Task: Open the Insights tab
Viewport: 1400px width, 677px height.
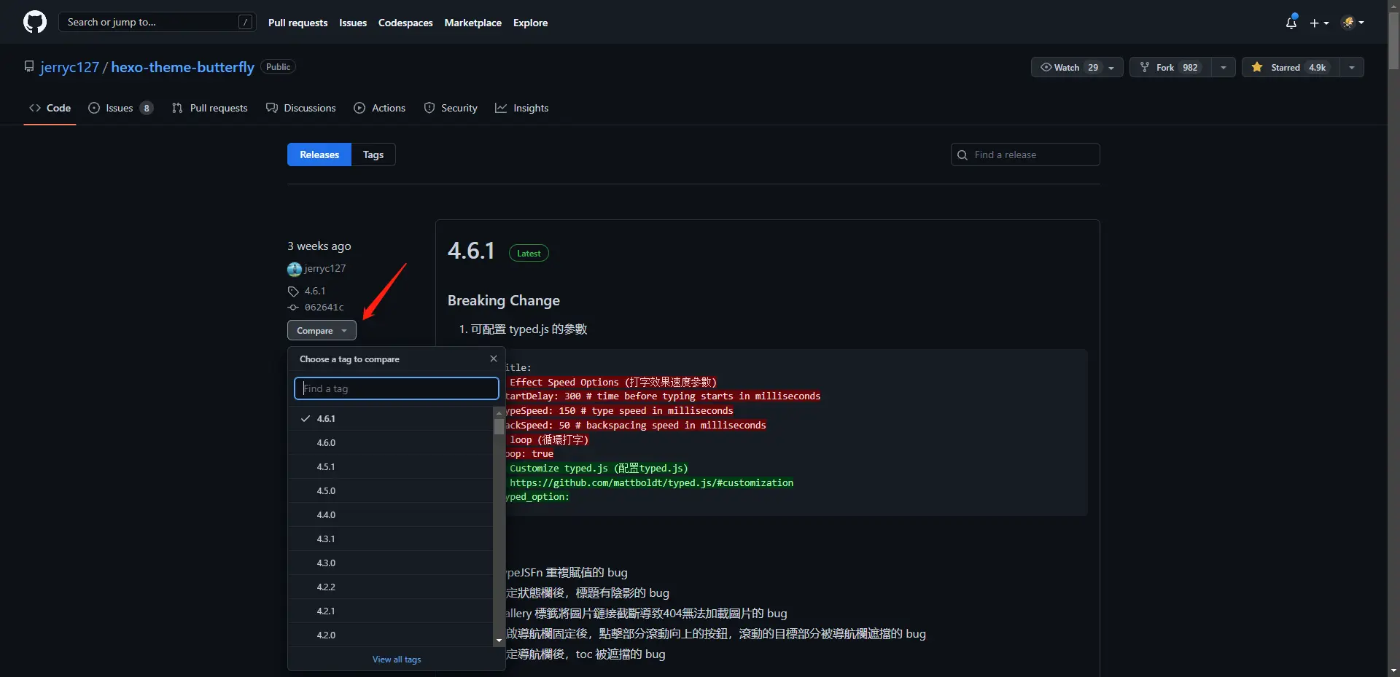Action: [522, 108]
